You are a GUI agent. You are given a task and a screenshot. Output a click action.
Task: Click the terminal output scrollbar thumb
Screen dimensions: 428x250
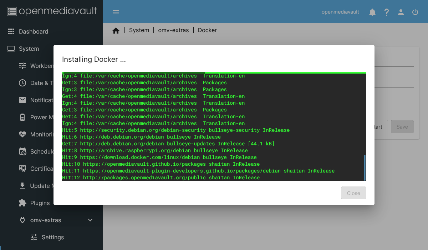point(365,168)
